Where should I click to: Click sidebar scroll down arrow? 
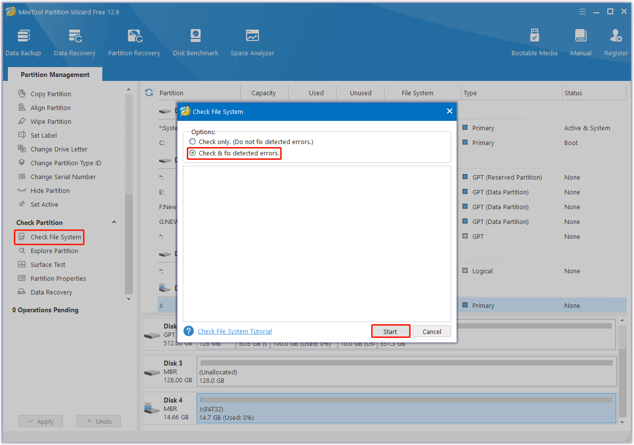(x=128, y=298)
